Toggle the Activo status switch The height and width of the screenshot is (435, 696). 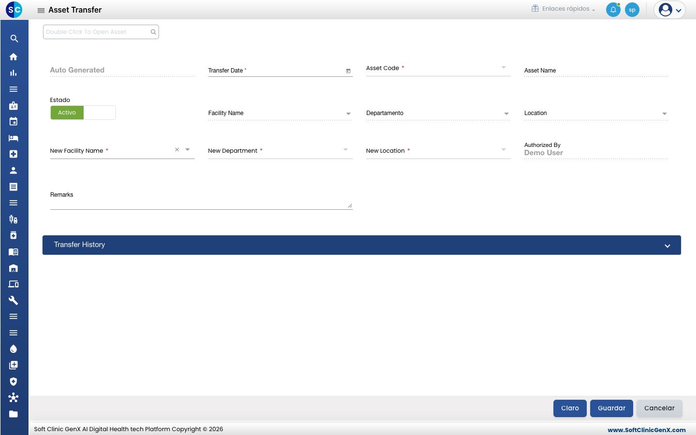coord(83,113)
